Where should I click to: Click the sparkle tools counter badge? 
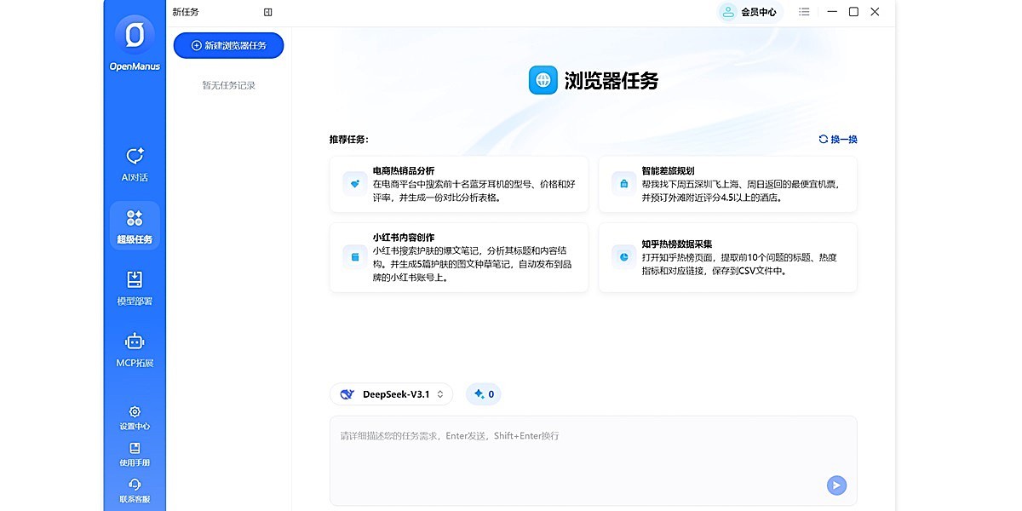(x=484, y=394)
